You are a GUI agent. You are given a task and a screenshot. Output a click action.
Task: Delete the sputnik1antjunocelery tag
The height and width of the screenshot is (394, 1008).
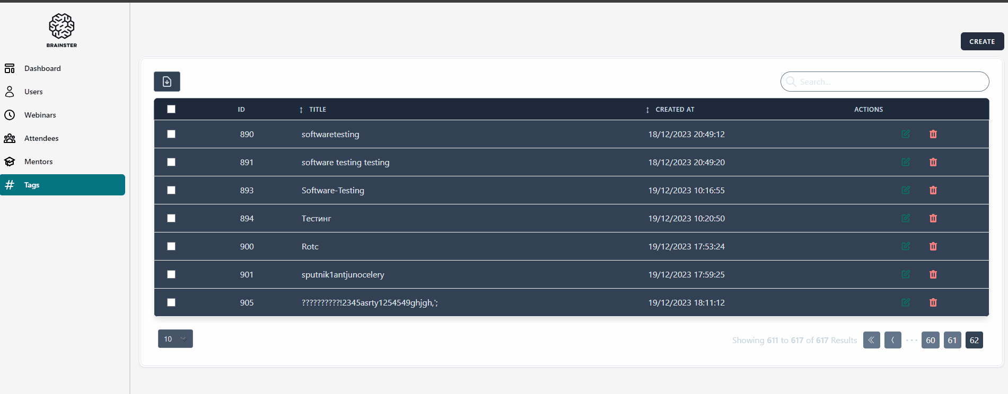[933, 274]
